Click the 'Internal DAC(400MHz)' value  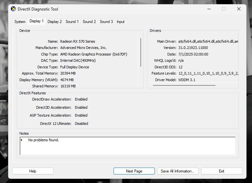tap(78, 60)
